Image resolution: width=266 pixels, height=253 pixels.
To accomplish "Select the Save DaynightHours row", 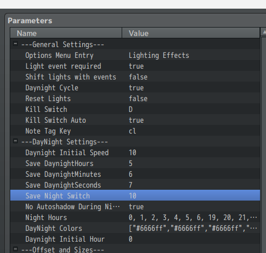I will (135, 163).
